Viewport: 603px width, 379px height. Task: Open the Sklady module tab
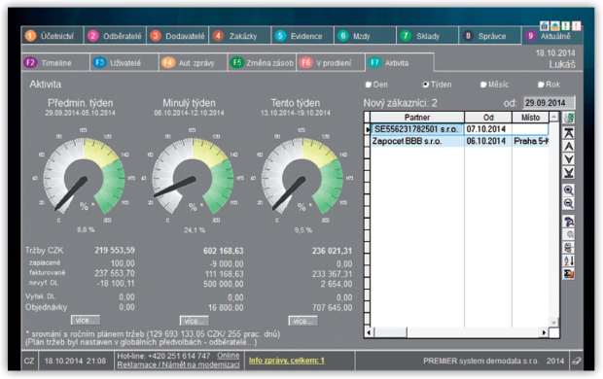[x=428, y=36]
